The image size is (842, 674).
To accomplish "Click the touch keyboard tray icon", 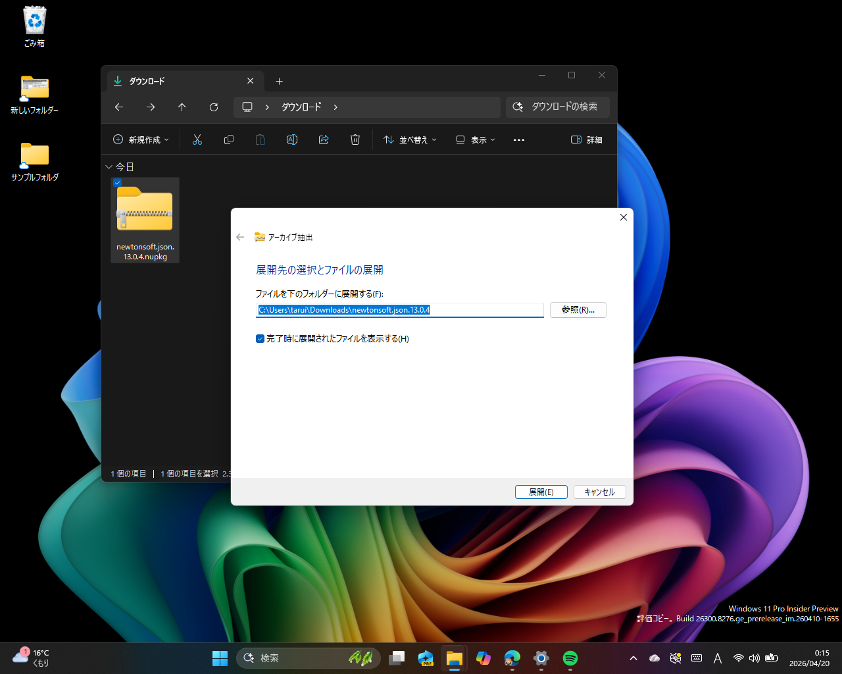I will pyautogui.click(x=697, y=658).
